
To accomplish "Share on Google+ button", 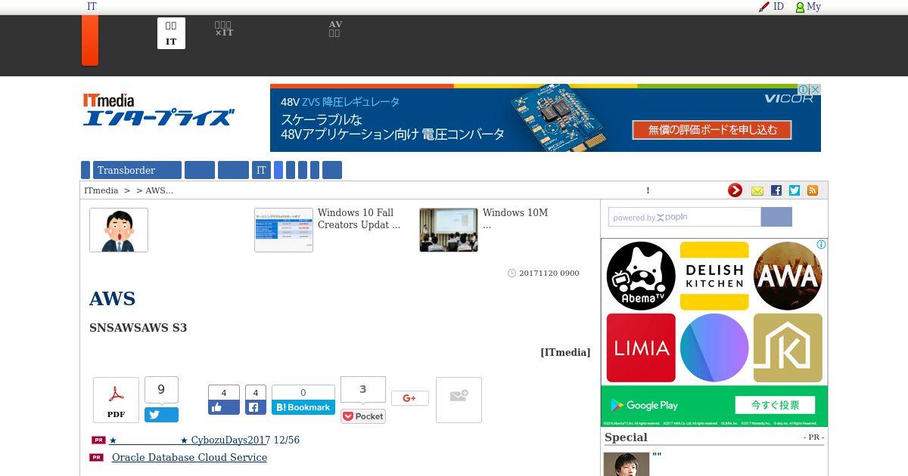I will (410, 398).
